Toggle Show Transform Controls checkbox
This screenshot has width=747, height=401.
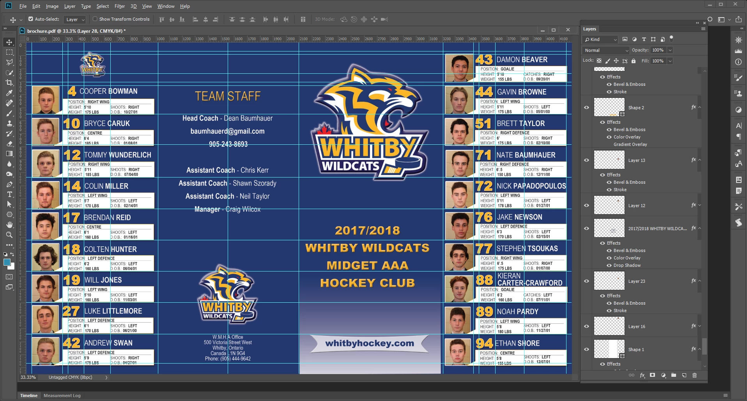click(95, 19)
